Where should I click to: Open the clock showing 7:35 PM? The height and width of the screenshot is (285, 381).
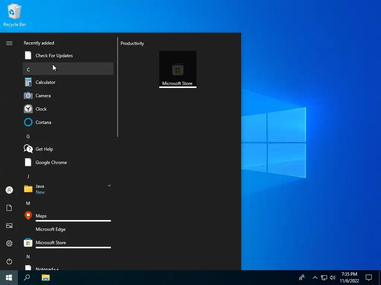(x=349, y=278)
